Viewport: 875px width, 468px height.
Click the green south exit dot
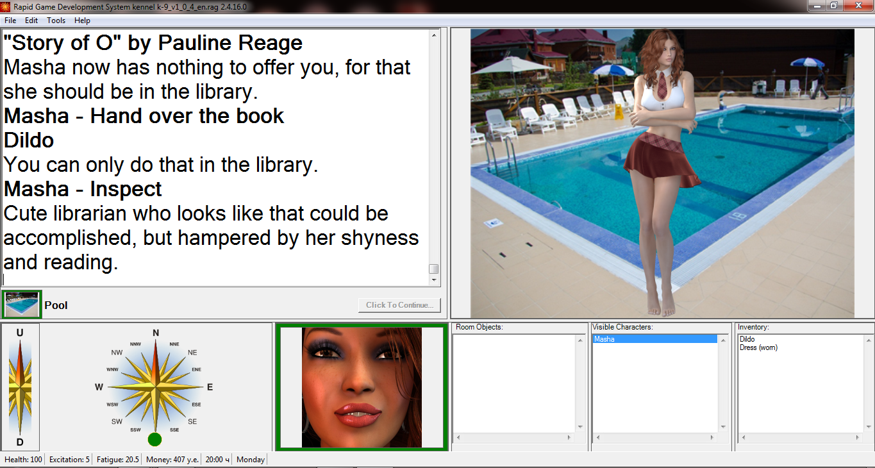[x=154, y=440]
